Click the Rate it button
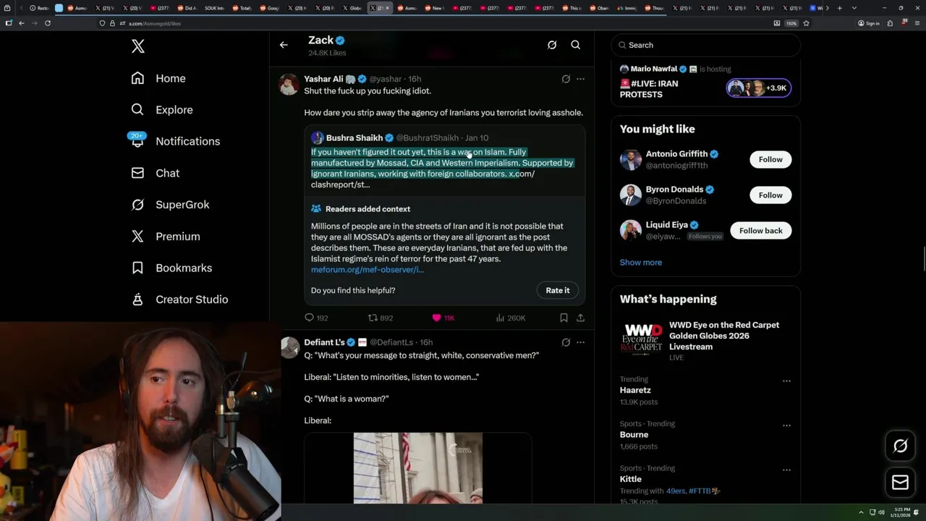 coord(558,290)
